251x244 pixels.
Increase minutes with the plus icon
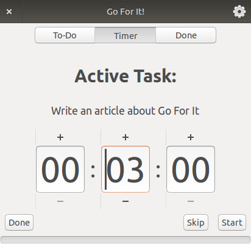(x=125, y=137)
